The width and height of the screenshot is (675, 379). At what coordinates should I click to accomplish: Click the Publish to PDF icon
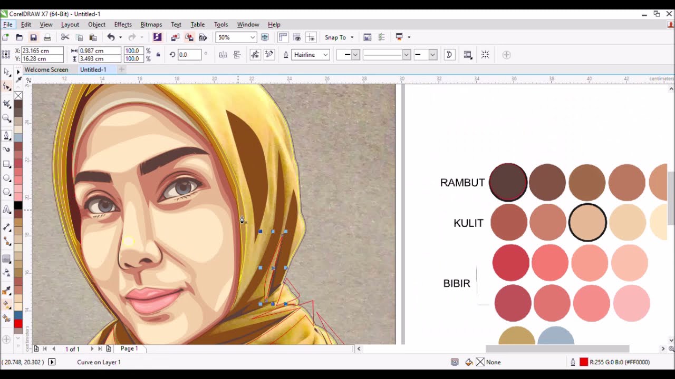pos(202,37)
